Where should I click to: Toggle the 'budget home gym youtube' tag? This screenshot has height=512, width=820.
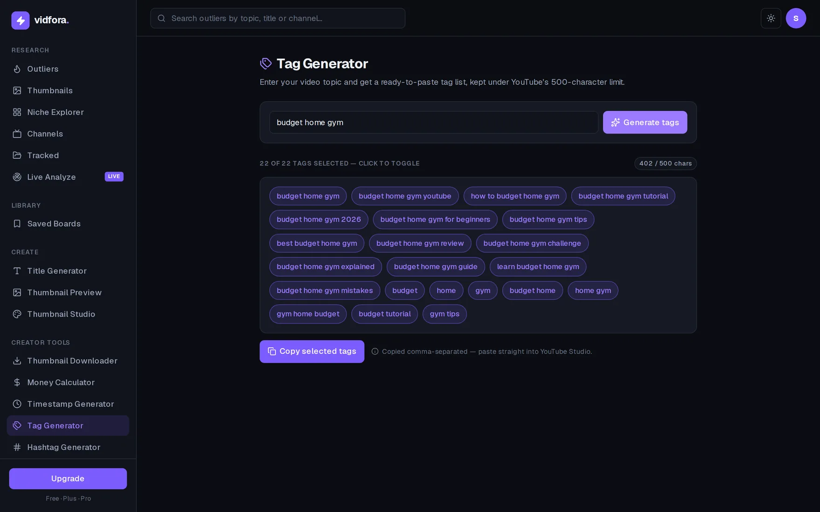click(405, 196)
